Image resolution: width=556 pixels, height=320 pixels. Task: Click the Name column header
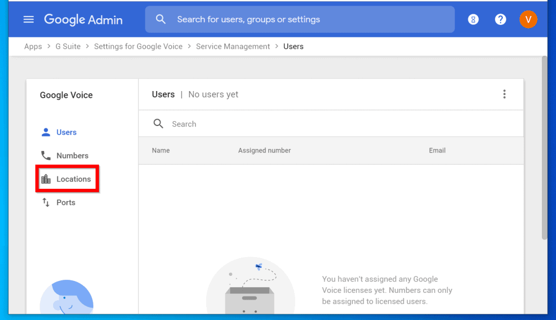(x=161, y=150)
